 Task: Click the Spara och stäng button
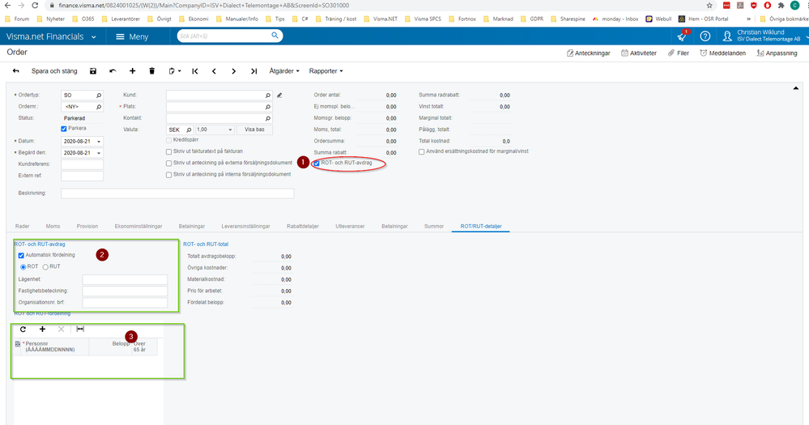click(54, 71)
